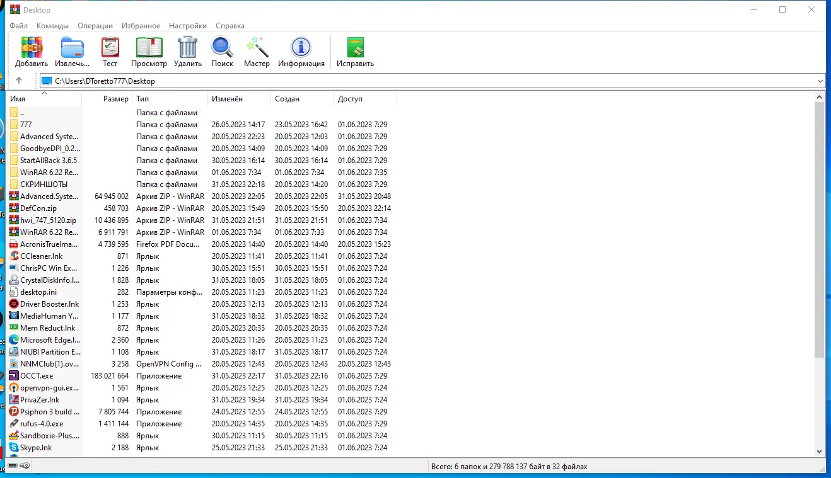This screenshot has width=831, height=478.
Task: Open the Справка menu
Action: click(x=230, y=26)
